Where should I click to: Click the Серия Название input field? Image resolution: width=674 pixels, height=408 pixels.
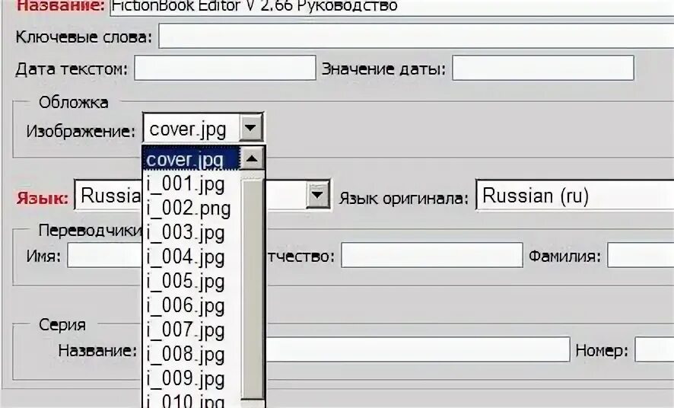pyautogui.click(x=418, y=349)
